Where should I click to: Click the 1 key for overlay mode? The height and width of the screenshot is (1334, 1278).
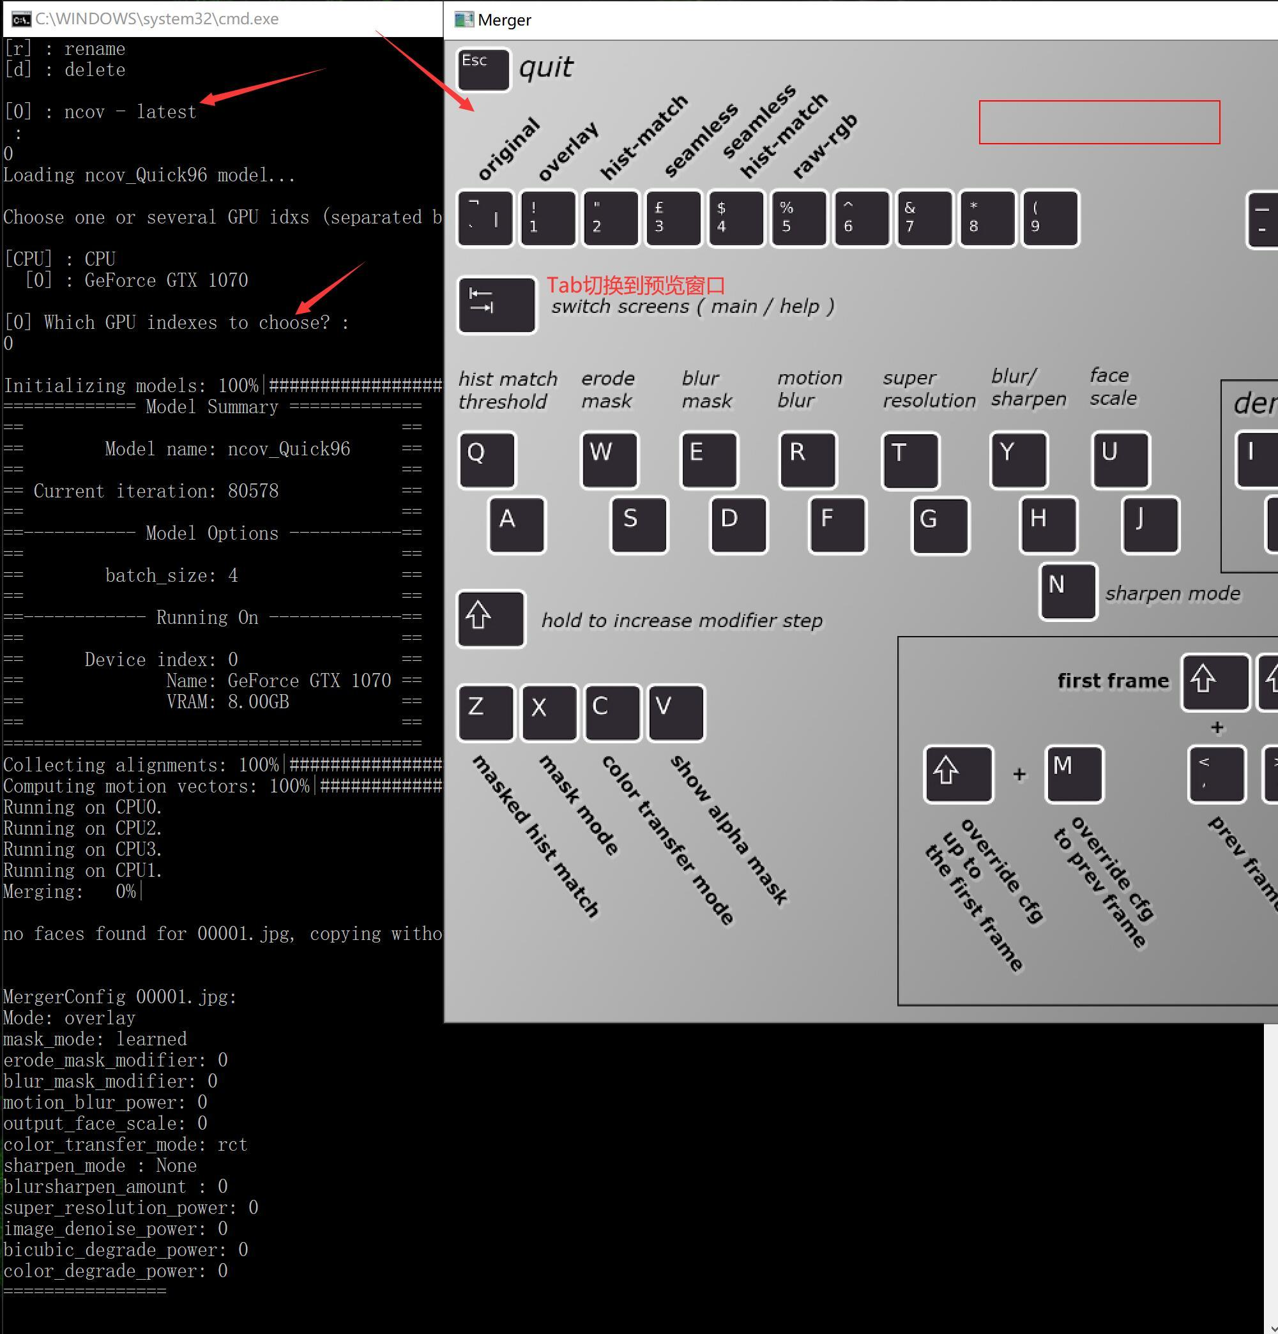(x=547, y=218)
